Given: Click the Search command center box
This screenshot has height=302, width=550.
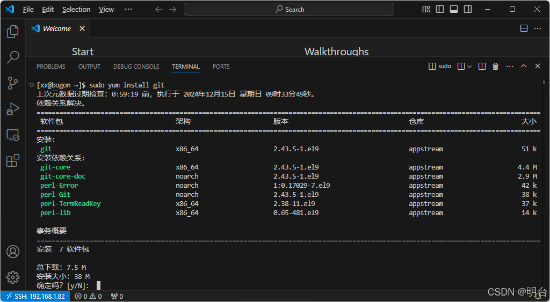Looking at the screenshot, I should tap(288, 10).
